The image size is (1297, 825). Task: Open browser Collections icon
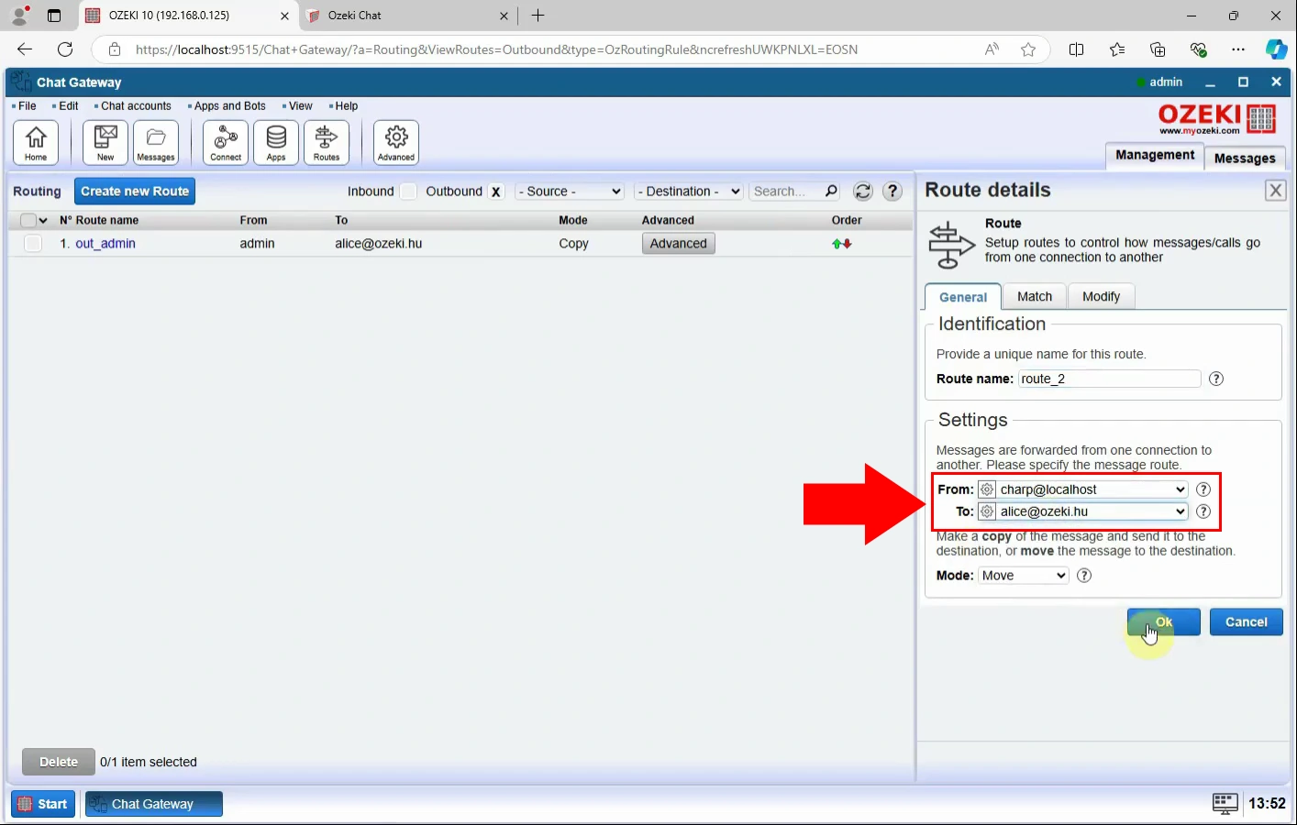click(1158, 49)
